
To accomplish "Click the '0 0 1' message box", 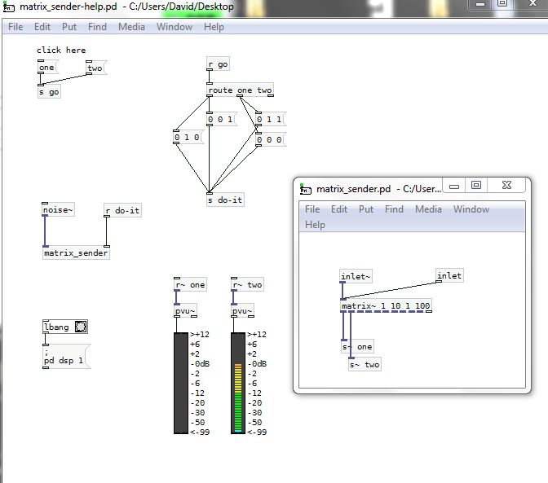I will (x=220, y=120).
